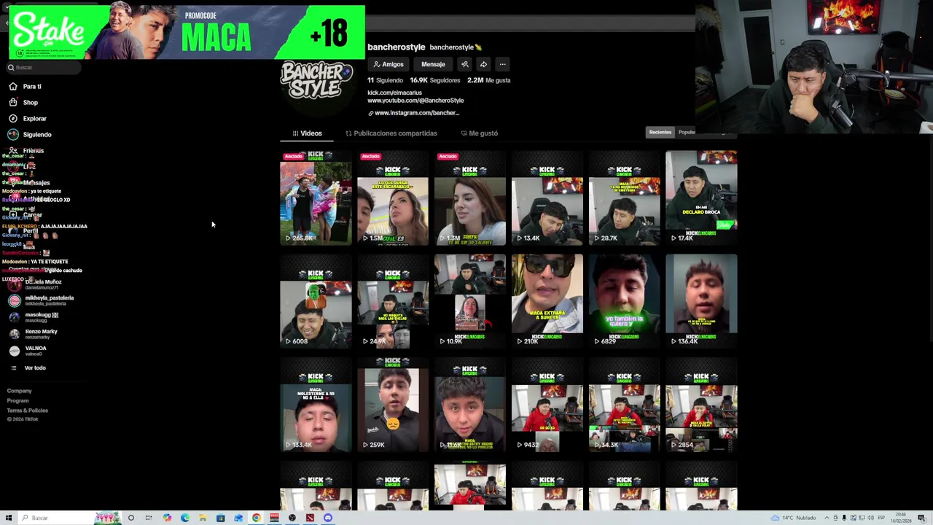Switch to Google Chrome in the taskbar
This screenshot has width=933, height=525.
[x=257, y=518]
